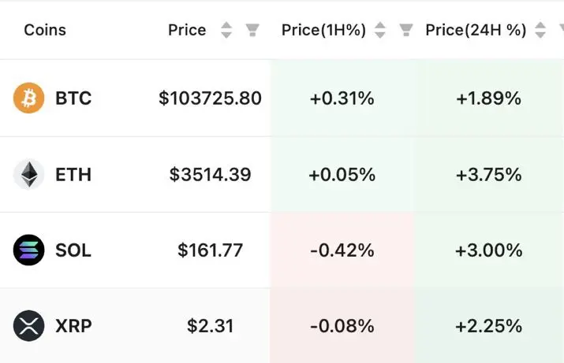This screenshot has height=363, width=564.
Task: Sort by the Price(1H%) column arrows
Action: point(380,30)
